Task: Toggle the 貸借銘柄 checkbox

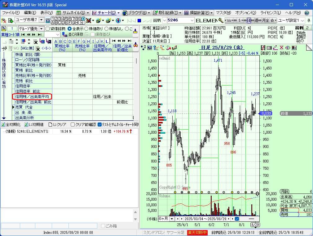Action: pos(47,29)
